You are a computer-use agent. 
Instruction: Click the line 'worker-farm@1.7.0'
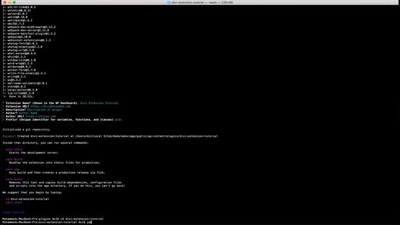tap(21, 70)
